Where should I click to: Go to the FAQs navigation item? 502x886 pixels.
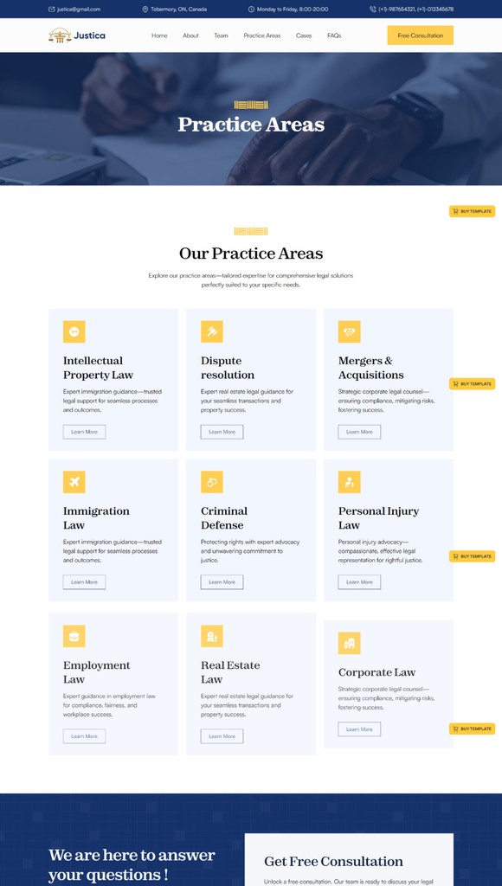point(333,35)
